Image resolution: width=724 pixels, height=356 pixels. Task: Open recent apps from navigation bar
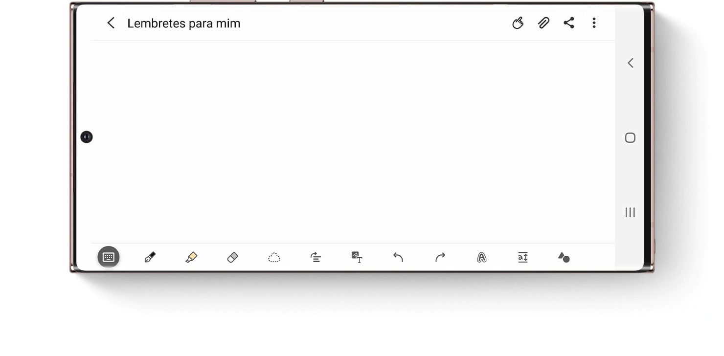point(630,212)
